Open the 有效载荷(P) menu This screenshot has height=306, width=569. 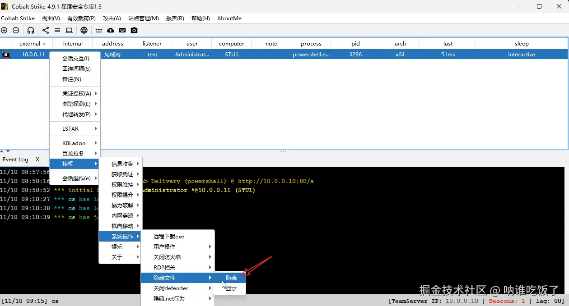81,18
